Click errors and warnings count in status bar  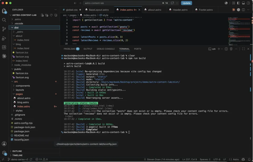[x=41, y=159]
